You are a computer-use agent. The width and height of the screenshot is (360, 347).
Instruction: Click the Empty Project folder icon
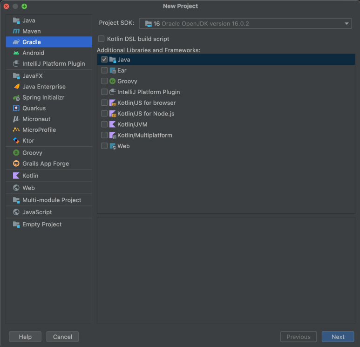(16, 225)
